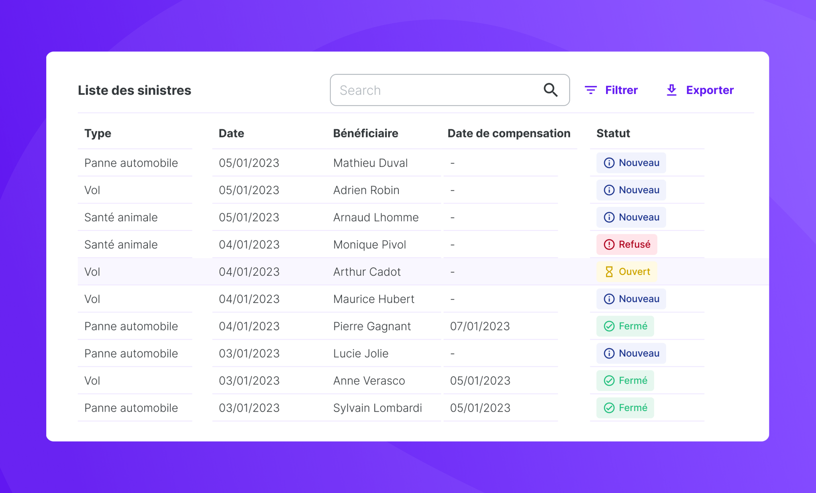Viewport: 816px width, 493px height.
Task: Select Adrien Robin beneficiary cell
Action: pos(366,190)
